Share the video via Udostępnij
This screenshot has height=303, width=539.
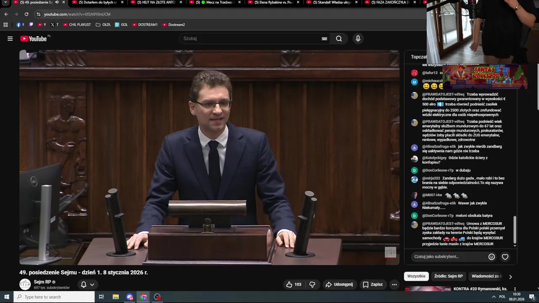[339, 284]
